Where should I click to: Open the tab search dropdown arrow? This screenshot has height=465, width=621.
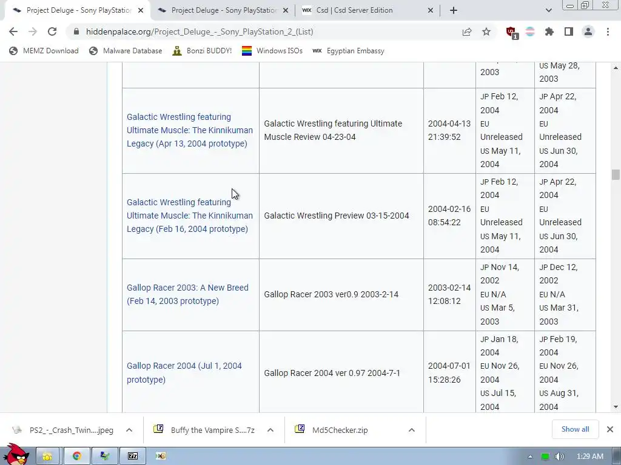pos(548,11)
